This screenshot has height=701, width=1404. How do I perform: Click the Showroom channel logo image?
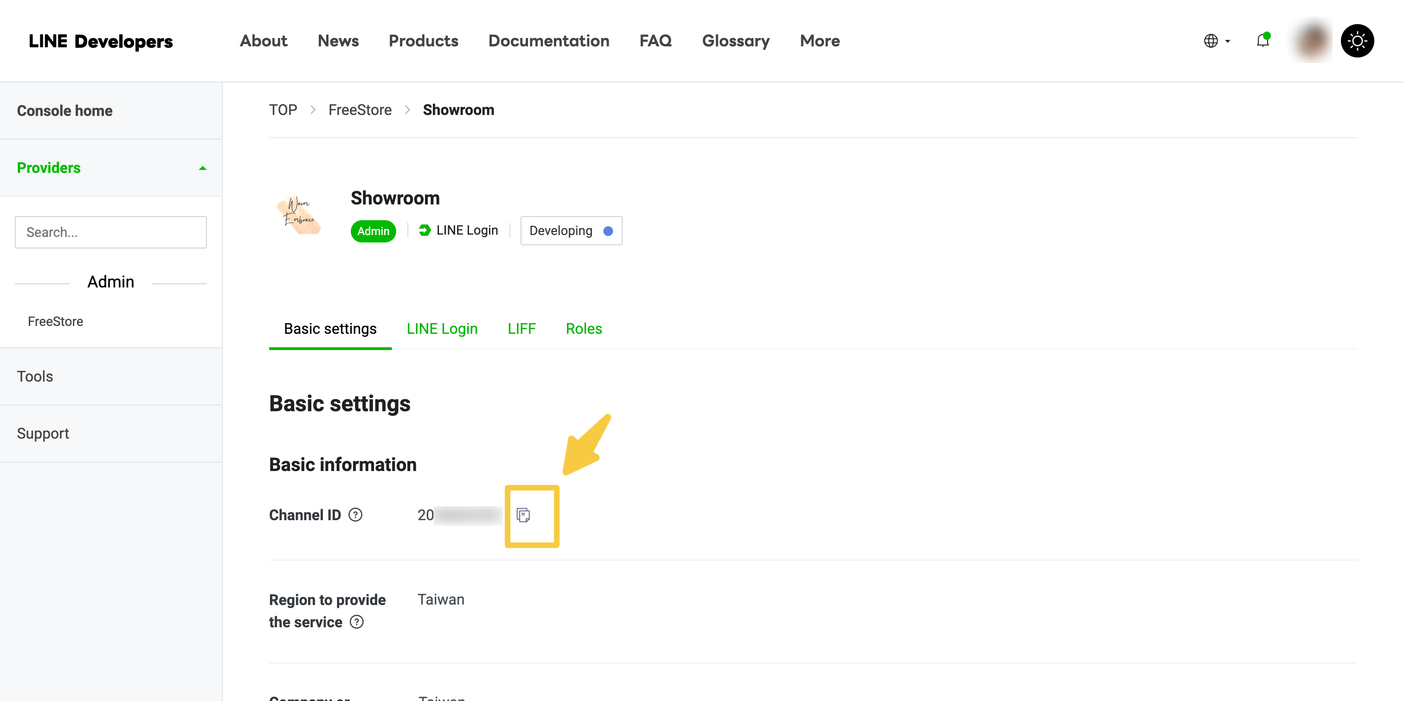pyautogui.click(x=299, y=215)
